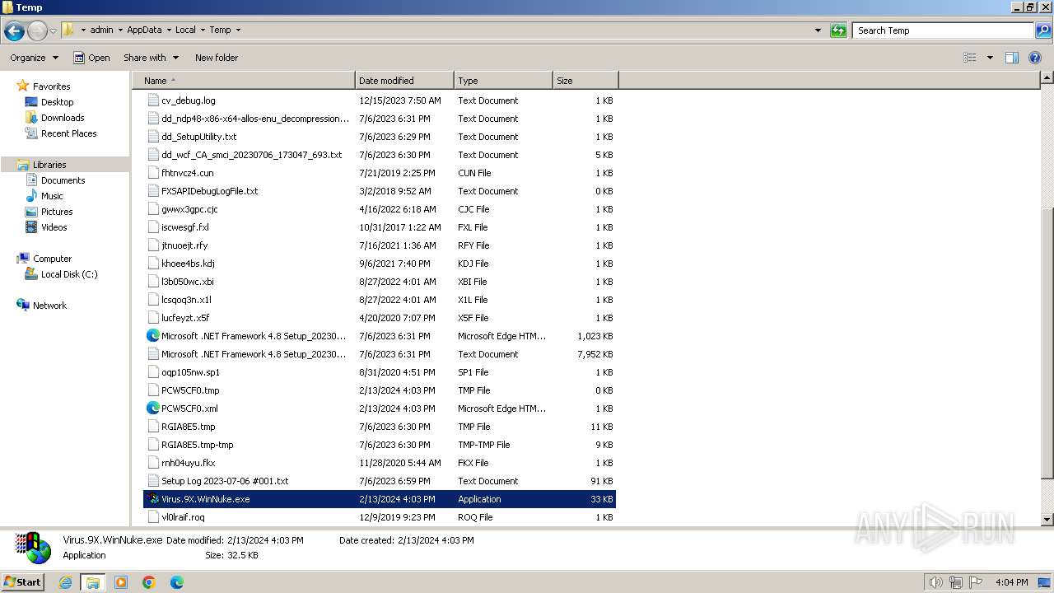
Task: Click the cv_debug.log file icon
Action: click(x=153, y=100)
